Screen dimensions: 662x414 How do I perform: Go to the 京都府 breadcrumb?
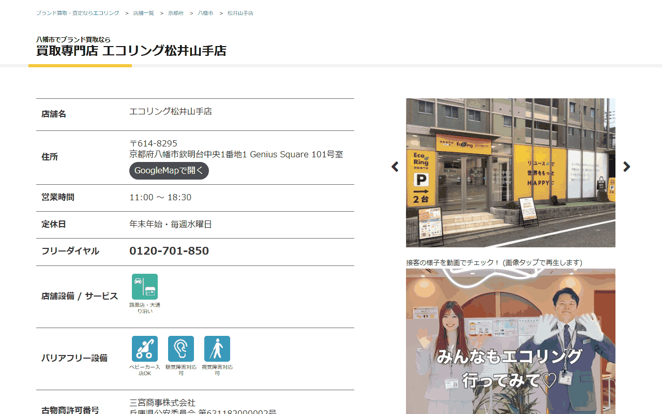(176, 13)
